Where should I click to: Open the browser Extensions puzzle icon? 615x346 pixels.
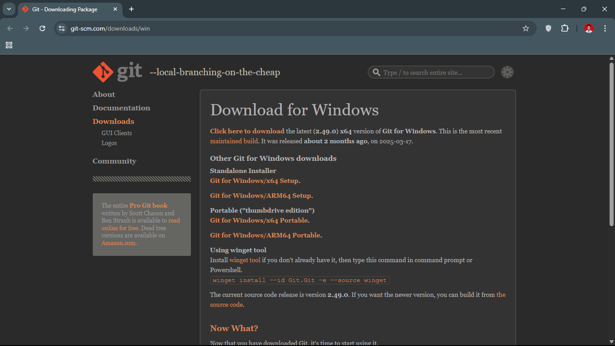coord(565,28)
